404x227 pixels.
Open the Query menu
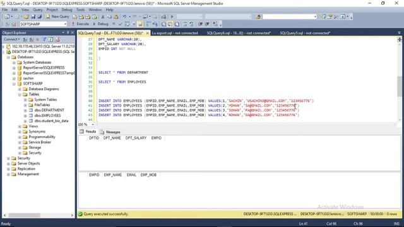click(x=38, y=10)
